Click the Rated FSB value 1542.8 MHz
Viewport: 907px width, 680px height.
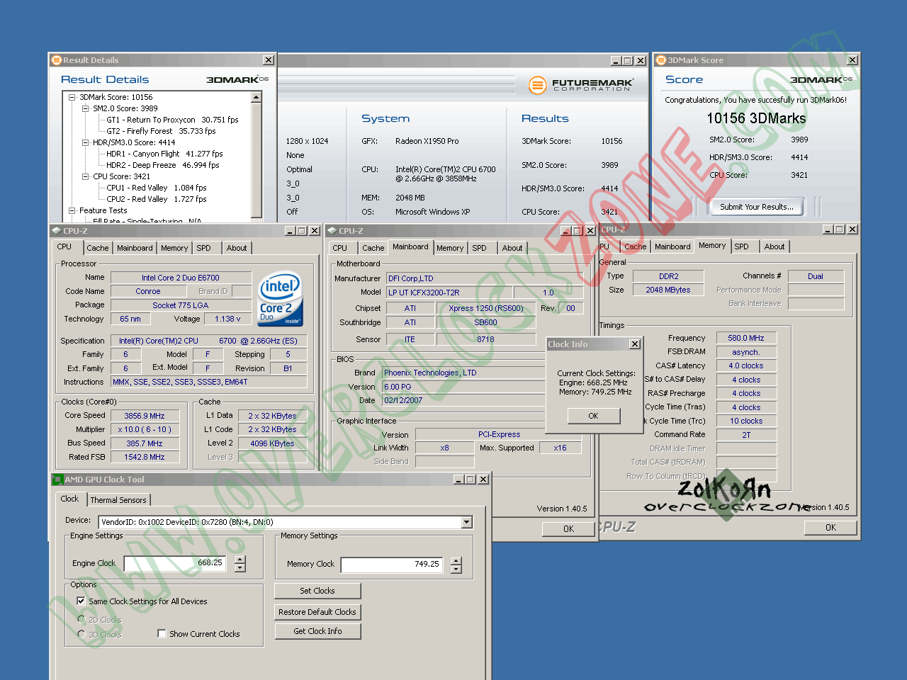[145, 458]
